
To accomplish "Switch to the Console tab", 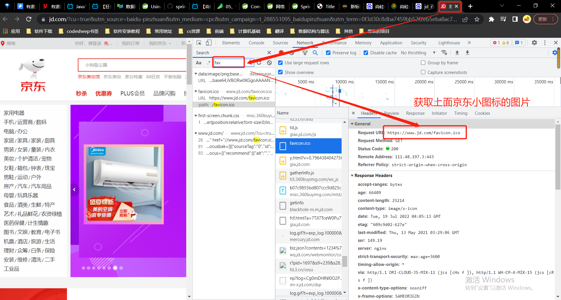I will click(256, 43).
